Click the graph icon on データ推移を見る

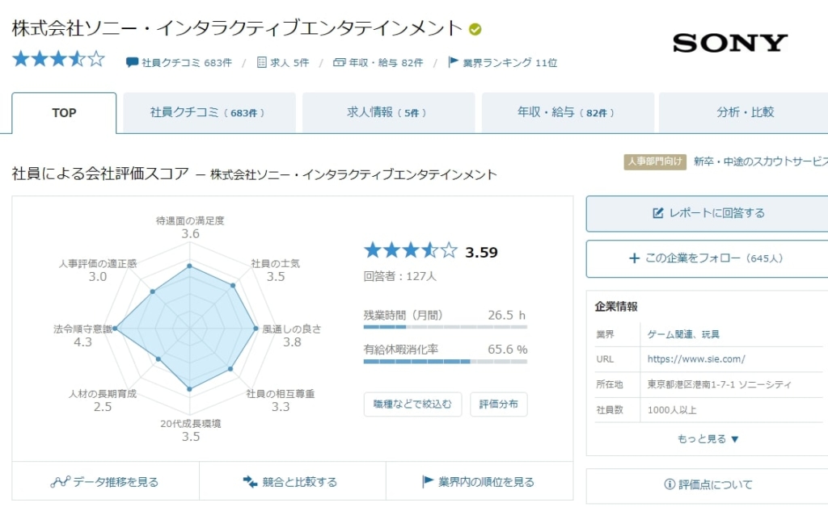(60, 481)
